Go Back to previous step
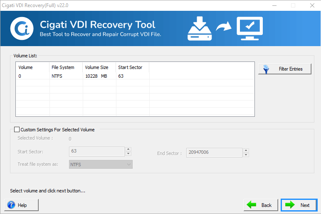 click(x=261, y=205)
